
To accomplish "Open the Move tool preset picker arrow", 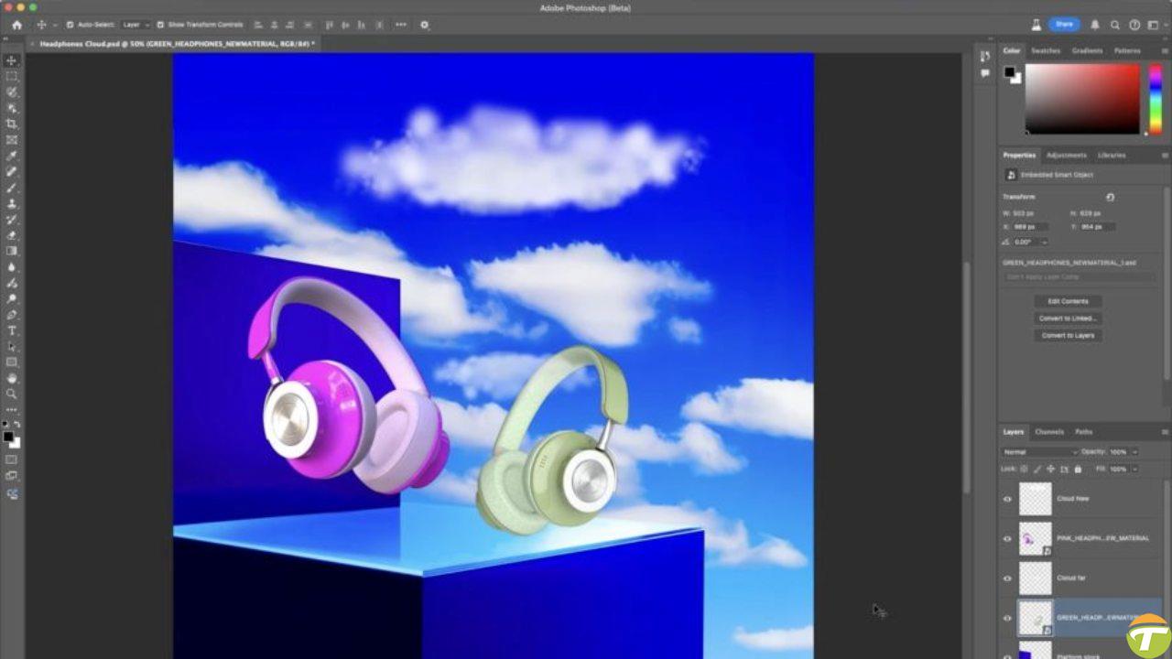I will tap(54, 25).
